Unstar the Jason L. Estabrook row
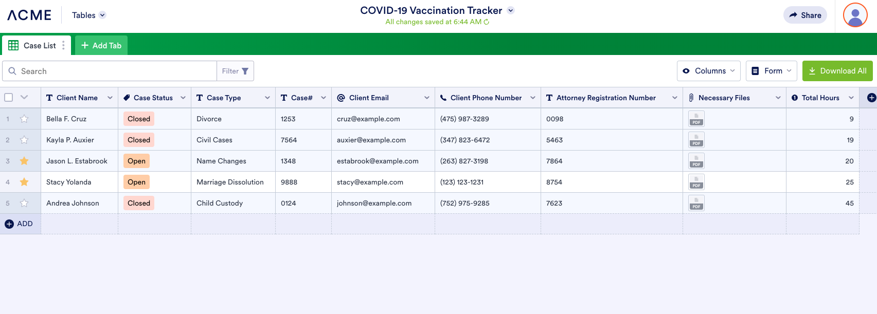 (24, 161)
